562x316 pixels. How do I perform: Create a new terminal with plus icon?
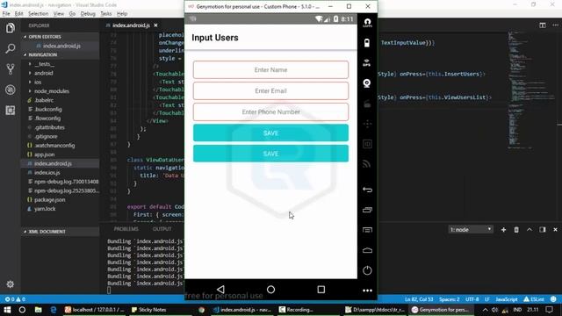[503, 230]
